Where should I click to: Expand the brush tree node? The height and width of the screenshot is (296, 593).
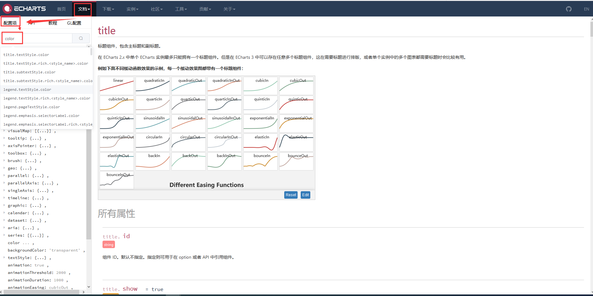(x=4, y=160)
